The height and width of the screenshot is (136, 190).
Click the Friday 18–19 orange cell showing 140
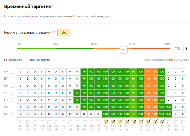click(147, 100)
